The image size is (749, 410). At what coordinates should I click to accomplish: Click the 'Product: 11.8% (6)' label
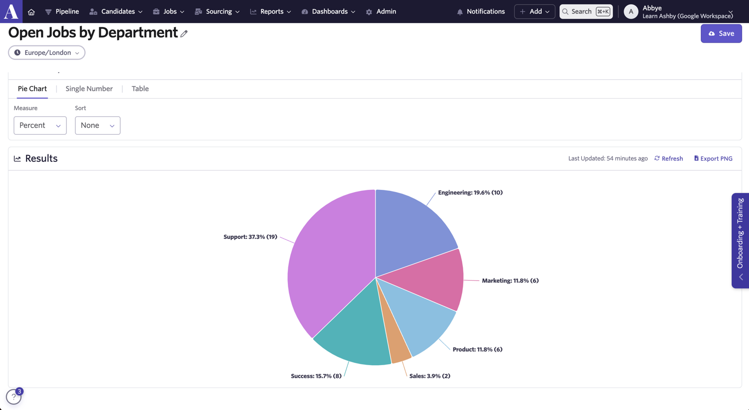(477, 349)
